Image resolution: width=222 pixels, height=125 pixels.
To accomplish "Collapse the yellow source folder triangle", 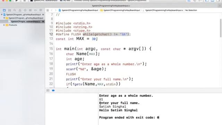I will [x=4, y=18].
